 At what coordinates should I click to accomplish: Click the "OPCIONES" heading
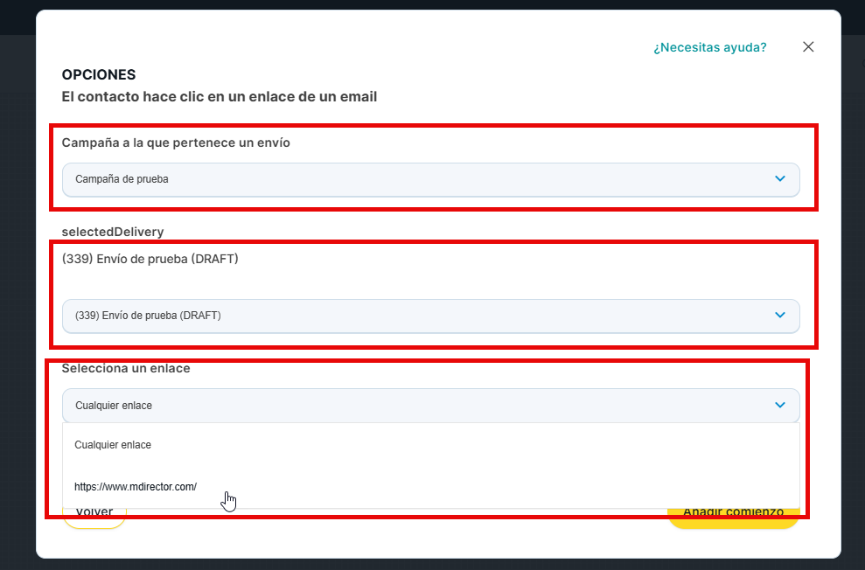(99, 75)
